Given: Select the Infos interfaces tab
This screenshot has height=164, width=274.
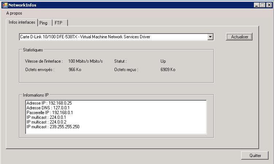Looking at the screenshot, I should pos(22,22).
